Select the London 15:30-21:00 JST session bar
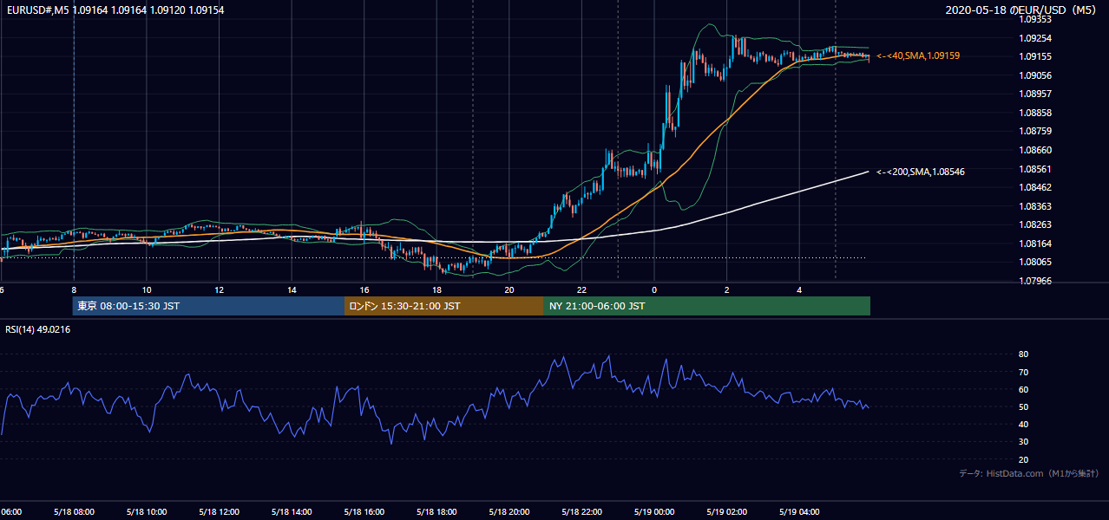1109x520 pixels. click(444, 306)
